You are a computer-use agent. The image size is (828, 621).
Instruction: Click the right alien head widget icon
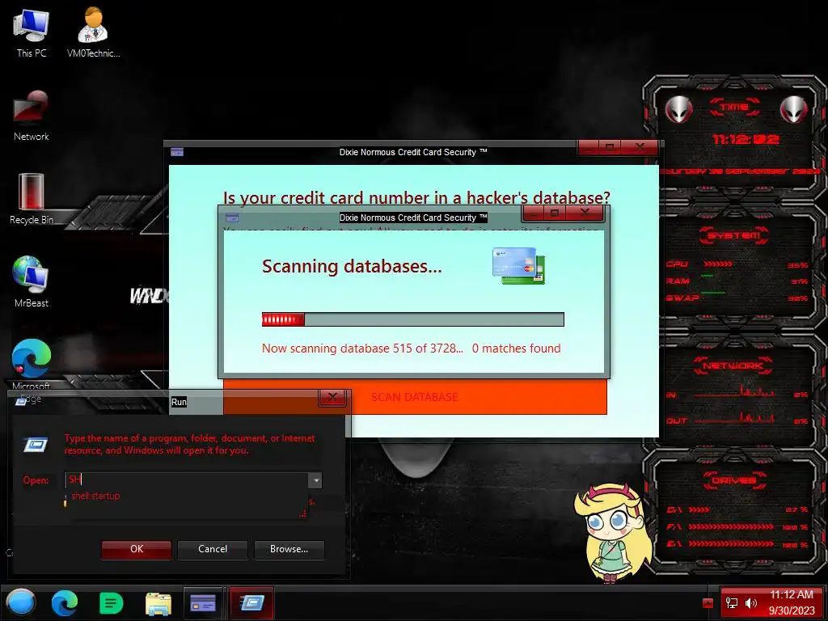click(794, 109)
